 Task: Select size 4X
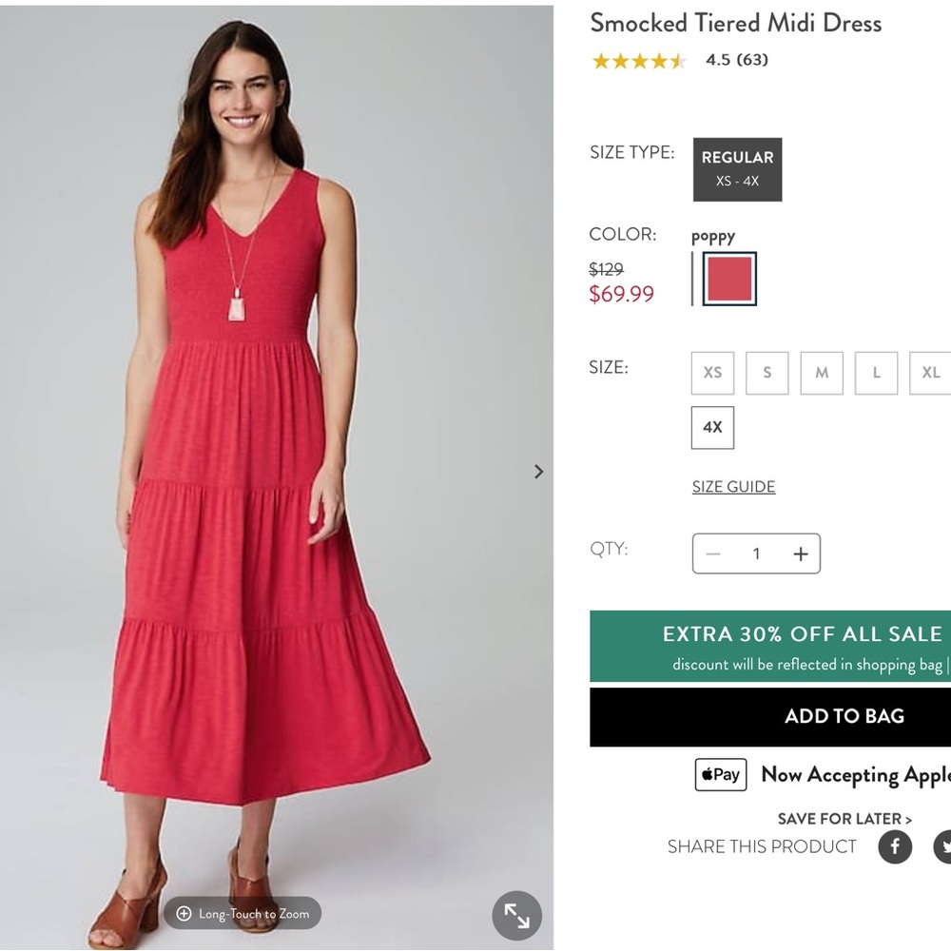(711, 428)
